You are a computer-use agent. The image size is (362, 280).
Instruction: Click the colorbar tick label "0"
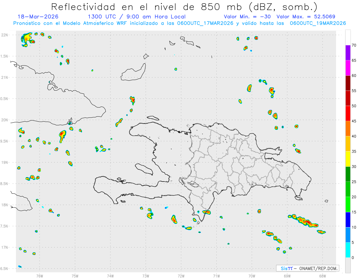(x=353, y=258)
